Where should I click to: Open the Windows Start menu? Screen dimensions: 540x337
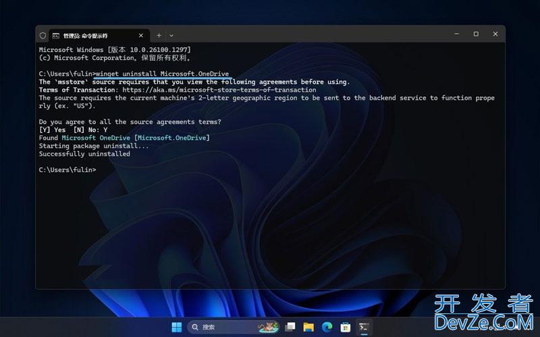177,327
